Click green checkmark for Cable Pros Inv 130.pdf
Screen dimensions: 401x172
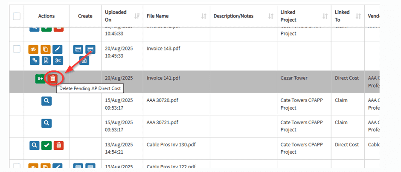[x=46, y=145]
